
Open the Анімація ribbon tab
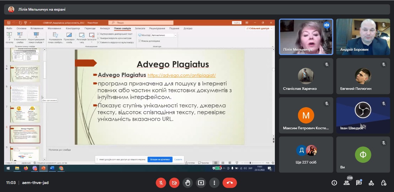tap(105, 29)
